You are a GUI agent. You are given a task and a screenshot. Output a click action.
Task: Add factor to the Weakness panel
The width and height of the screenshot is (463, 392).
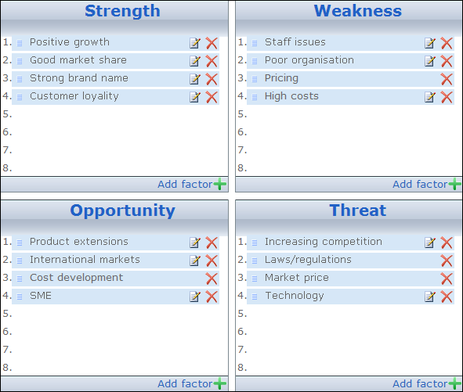click(x=427, y=185)
